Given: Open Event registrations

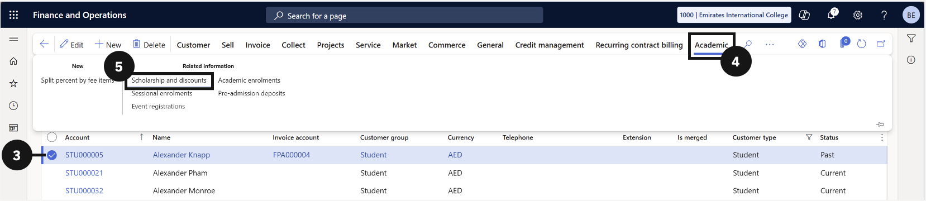Looking at the screenshot, I should coord(158,106).
